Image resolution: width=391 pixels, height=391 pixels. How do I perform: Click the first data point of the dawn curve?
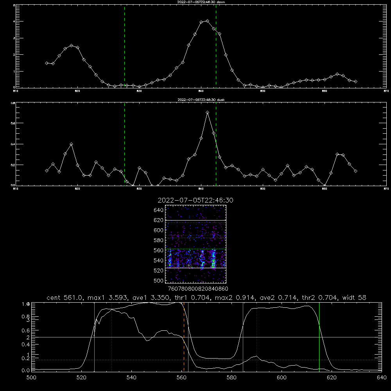[x=47, y=63]
